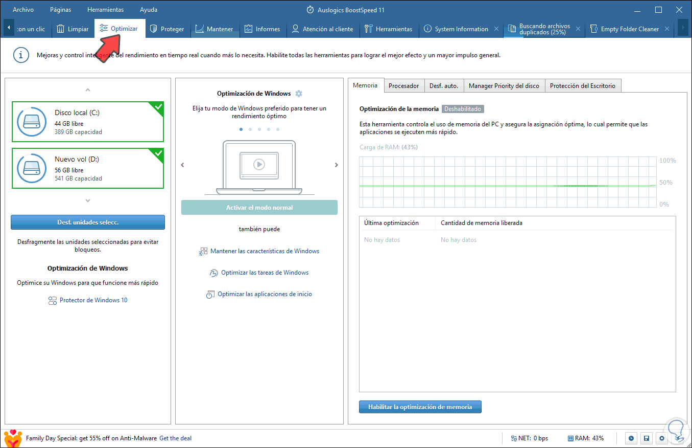Open the Manager Priority del disco tab
692x448 pixels.
[504, 86]
